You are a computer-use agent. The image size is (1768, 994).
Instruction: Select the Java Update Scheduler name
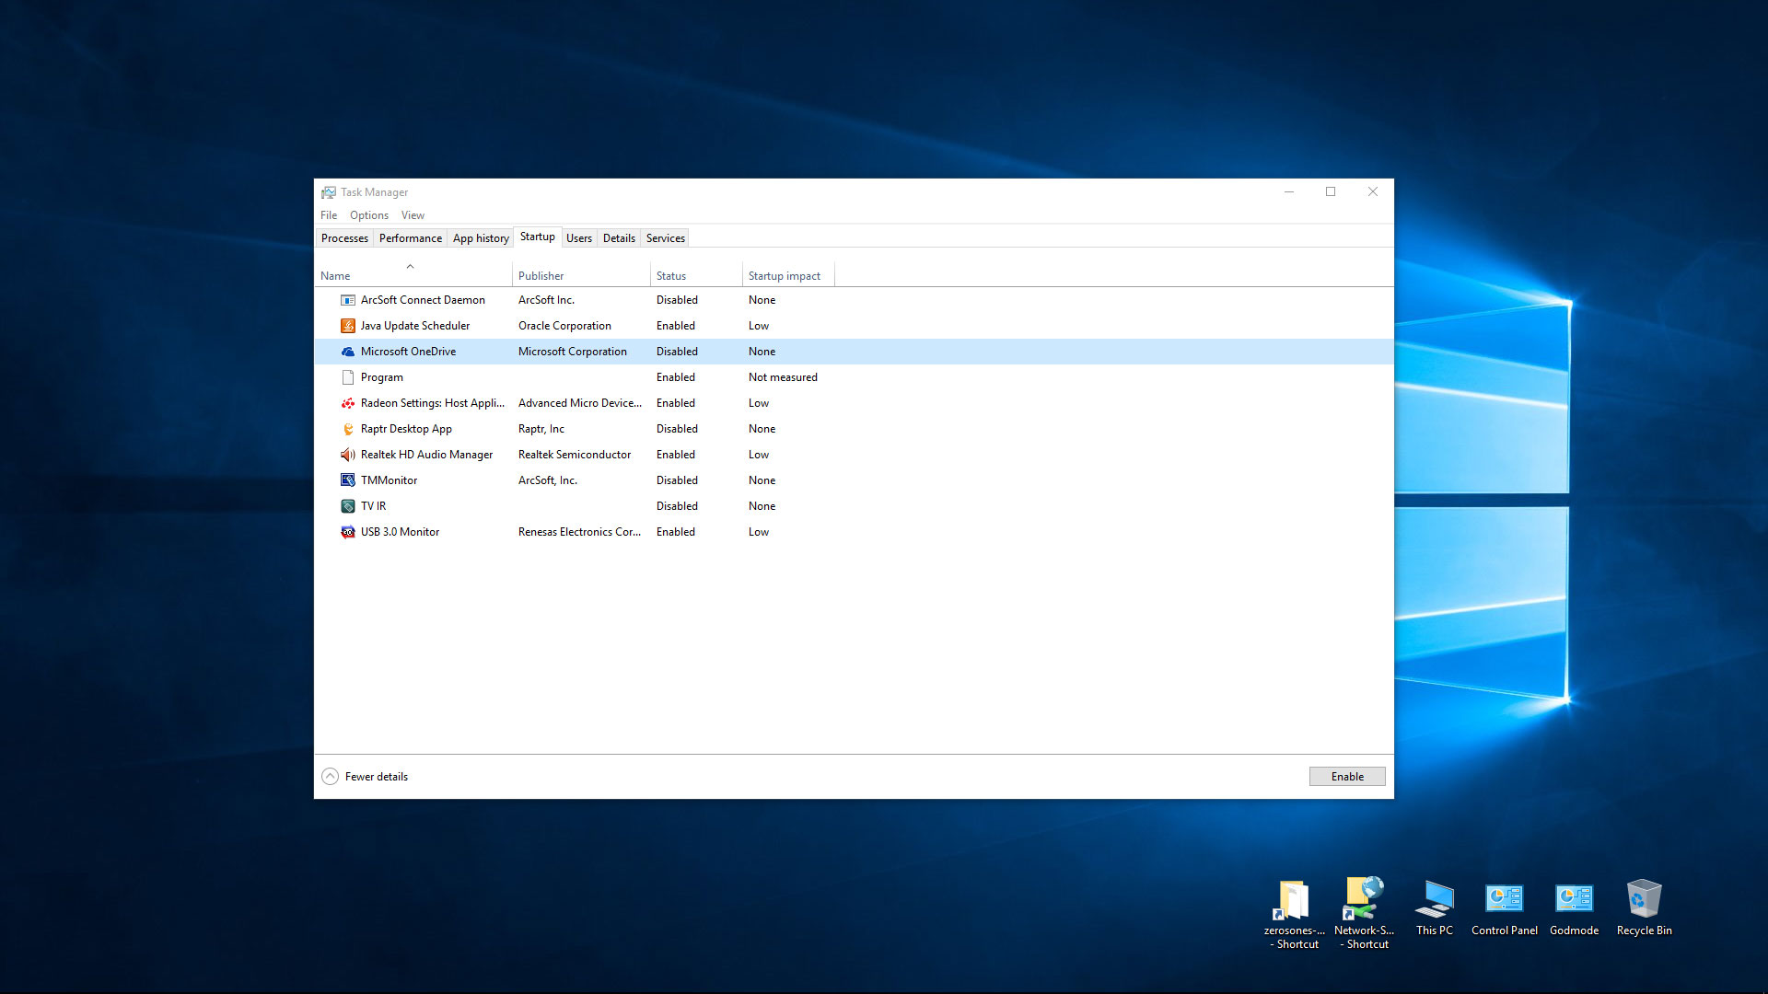415,326
